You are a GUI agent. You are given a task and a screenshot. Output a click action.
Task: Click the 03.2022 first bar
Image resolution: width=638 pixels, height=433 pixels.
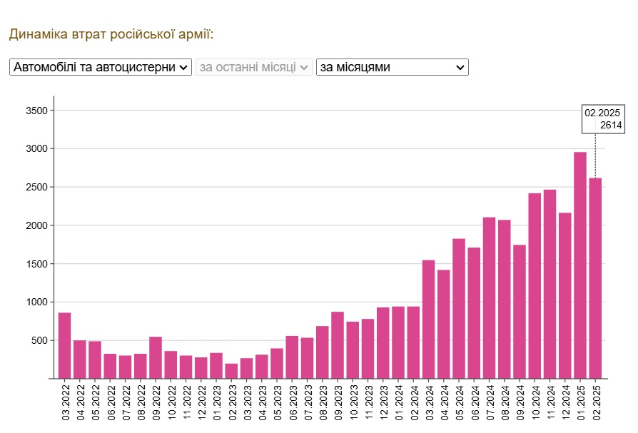[64, 345]
